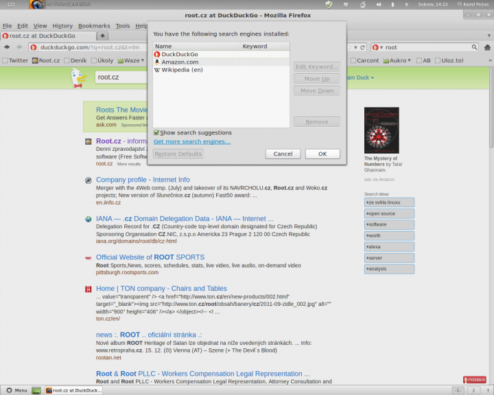The height and width of the screenshot is (395, 494).
Task: Click the red FEEDBACK badge
Action: coord(475,380)
